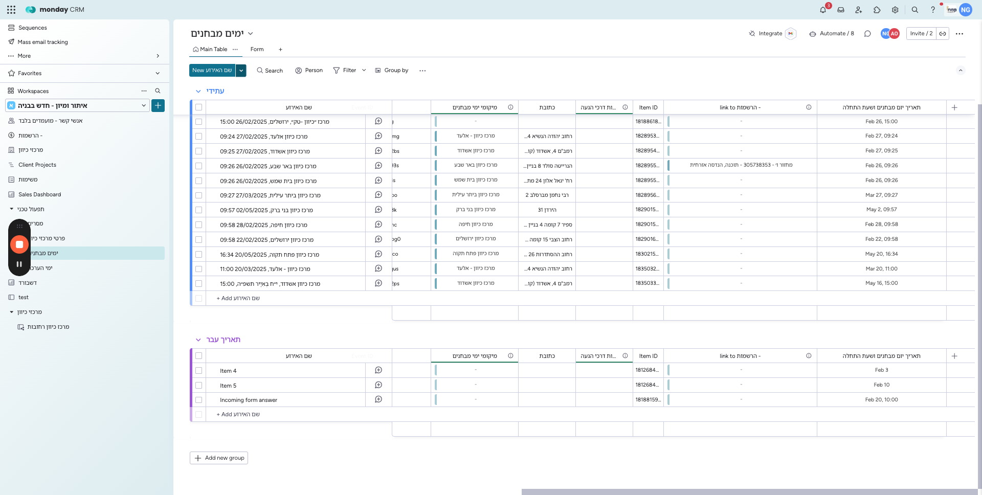Stop the screen recording with red button
Screen dimensions: 982x495
tap(19, 244)
